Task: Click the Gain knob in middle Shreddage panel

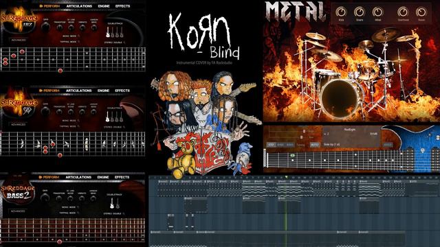Action: point(45,111)
